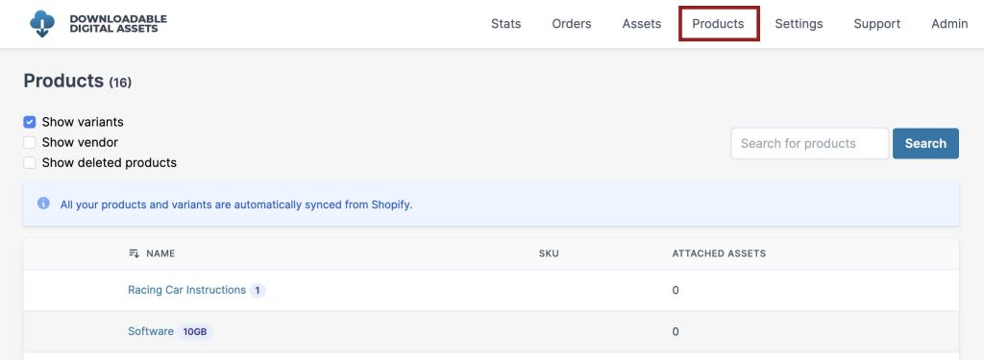This screenshot has height=360, width=984.
Task: Uncheck the Show variants checkbox
Action: (x=30, y=122)
